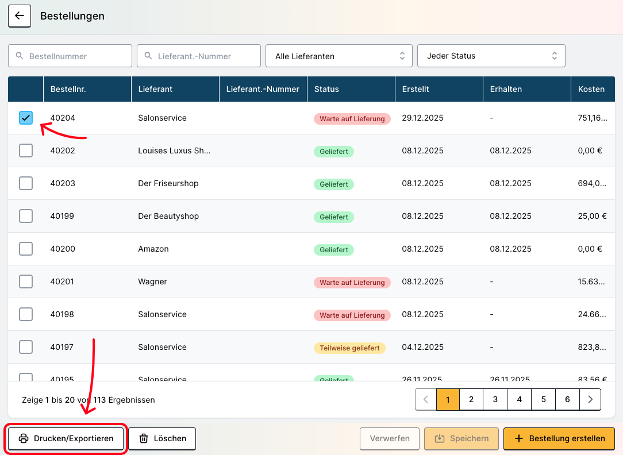Click the printer icon in Drucken/Exportieren

[x=24, y=438]
